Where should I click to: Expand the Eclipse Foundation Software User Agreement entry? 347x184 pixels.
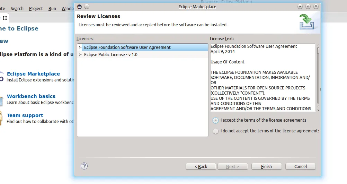80,47
